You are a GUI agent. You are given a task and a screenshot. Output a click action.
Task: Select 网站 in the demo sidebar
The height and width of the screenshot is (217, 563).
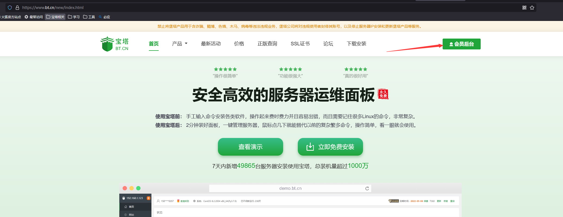135,215
